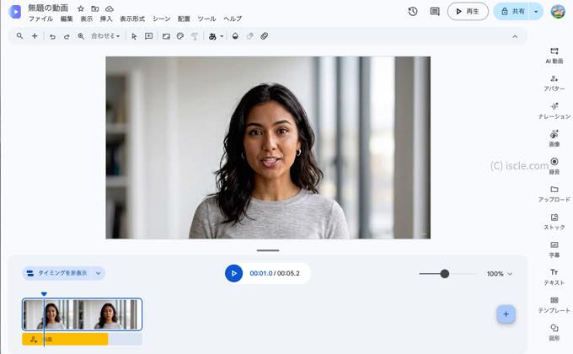Open the アップロード panel
Screen dimensions: 573x354
point(554,194)
